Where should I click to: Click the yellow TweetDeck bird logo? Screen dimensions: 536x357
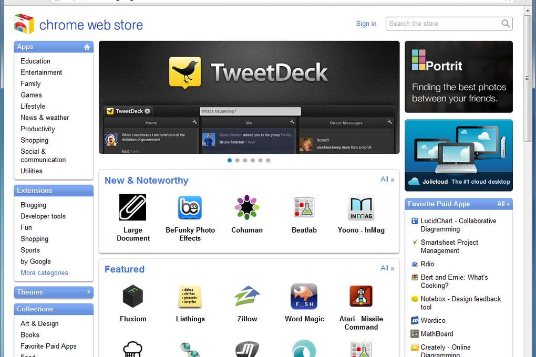[185, 72]
